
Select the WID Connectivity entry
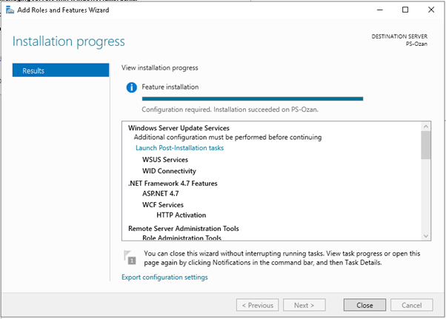coord(169,171)
